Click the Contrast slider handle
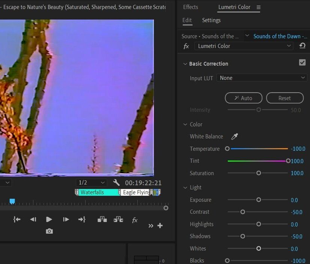The height and width of the screenshot is (264, 310). pyautogui.click(x=243, y=212)
